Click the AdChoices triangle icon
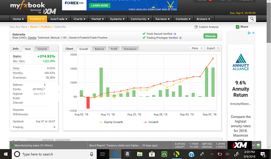271x159 pixels. pyautogui.click(x=249, y=33)
